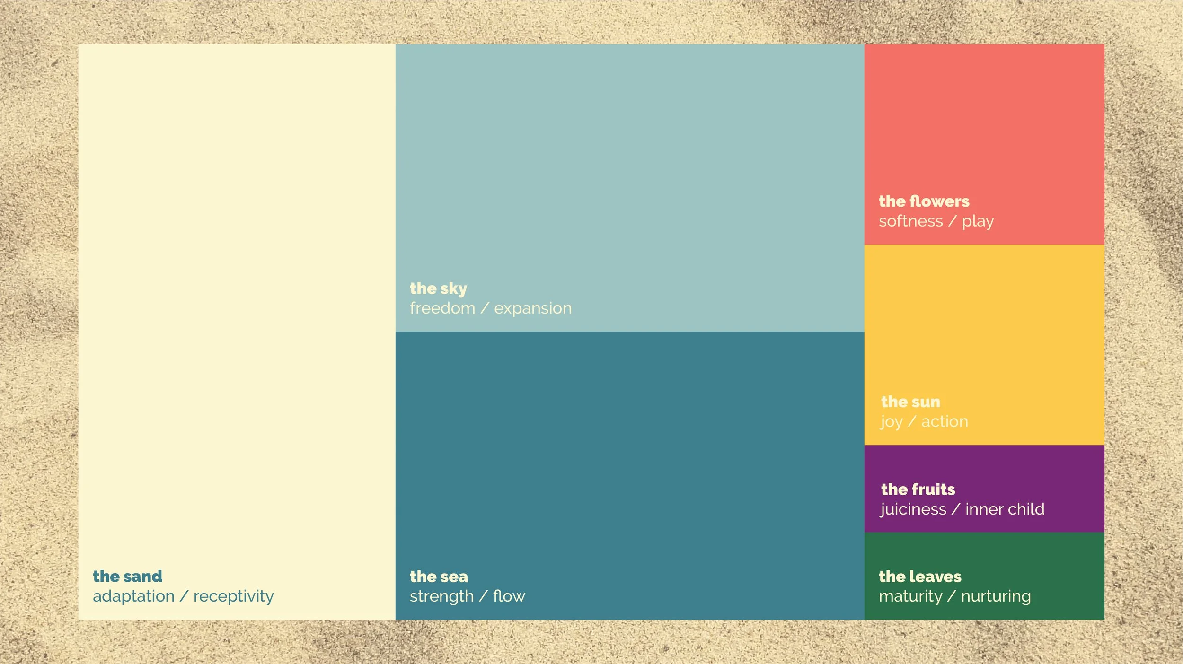Click 'strength / flow' subtitle

click(467, 596)
